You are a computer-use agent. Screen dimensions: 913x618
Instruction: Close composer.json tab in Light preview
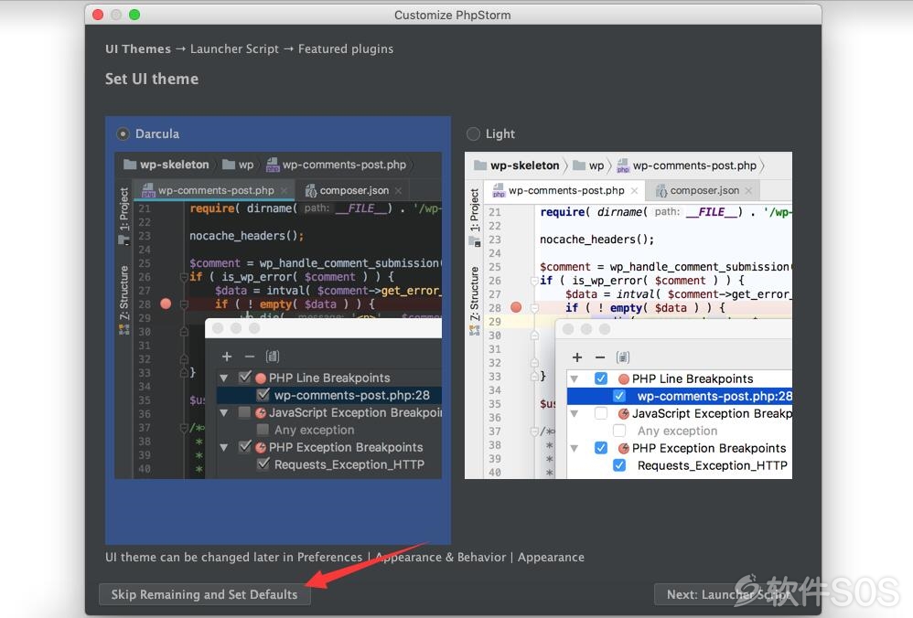[x=748, y=190]
